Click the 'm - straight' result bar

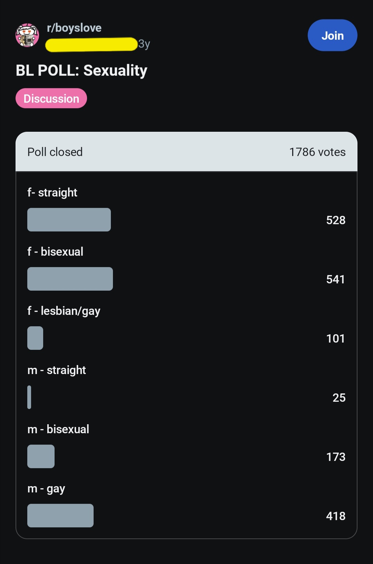pyautogui.click(x=29, y=397)
